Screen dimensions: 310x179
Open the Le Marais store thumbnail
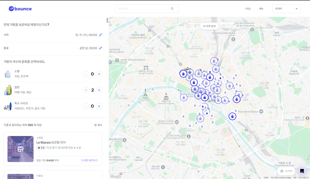pyautogui.click(x=20, y=149)
